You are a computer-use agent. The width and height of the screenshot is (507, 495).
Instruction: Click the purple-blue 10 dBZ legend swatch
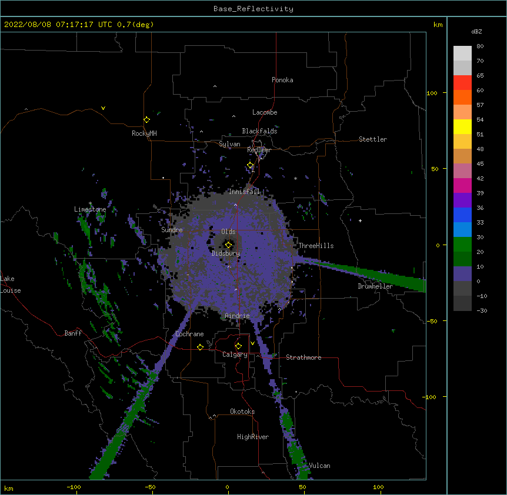[x=462, y=274]
